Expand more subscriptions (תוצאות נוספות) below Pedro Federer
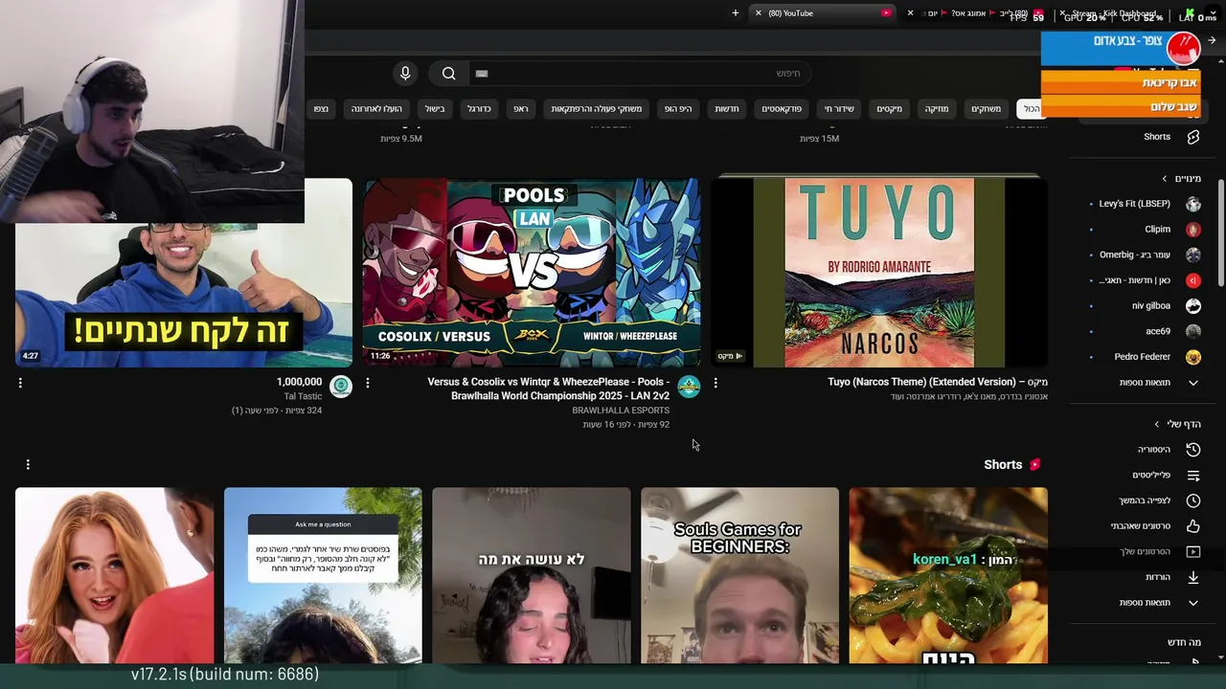Screen dimensions: 1226x689 coord(1159,383)
